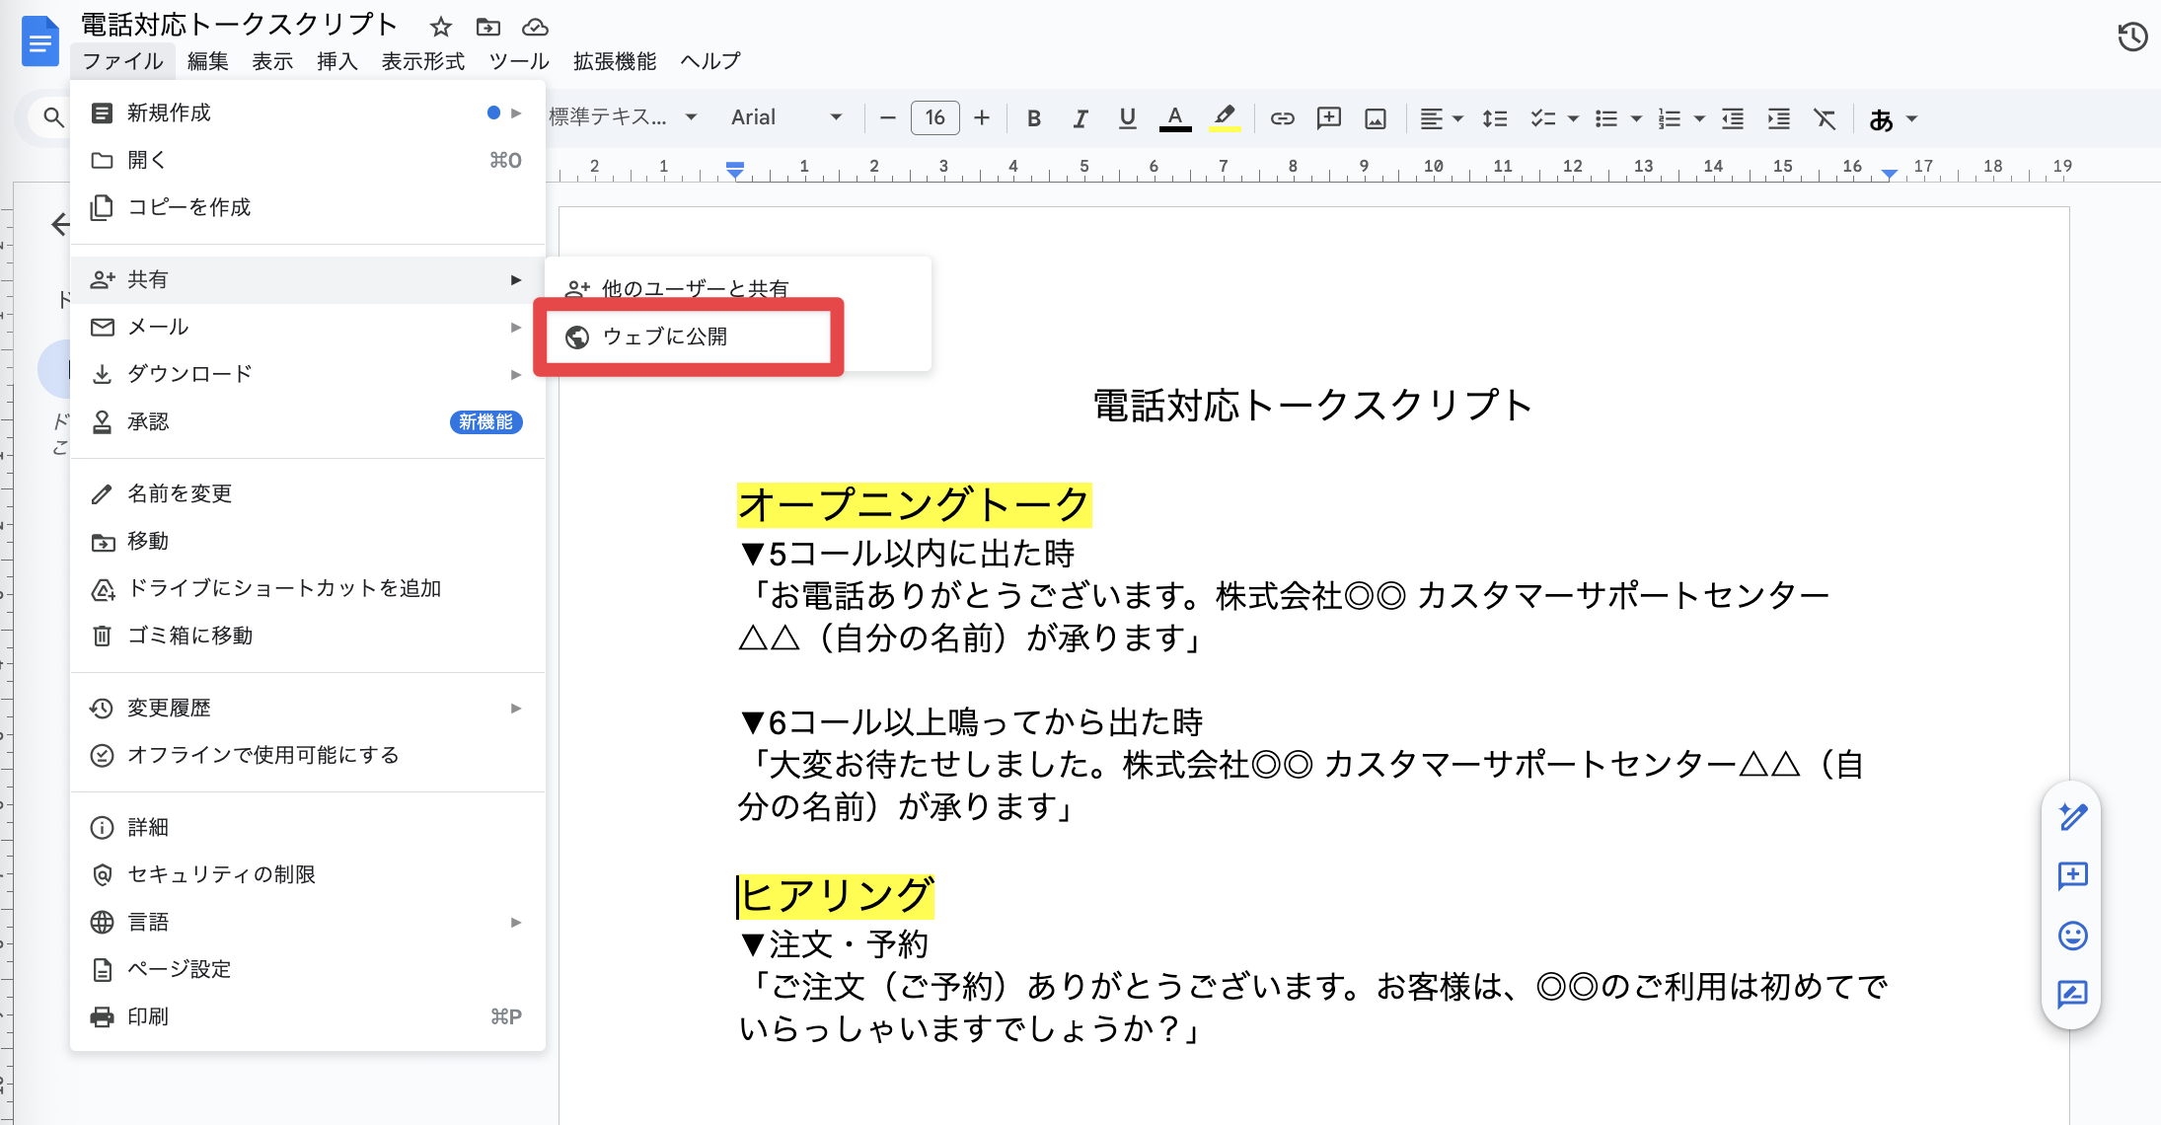Open the 表示形式 menu
This screenshot has height=1125, width=2161.
[x=423, y=61]
